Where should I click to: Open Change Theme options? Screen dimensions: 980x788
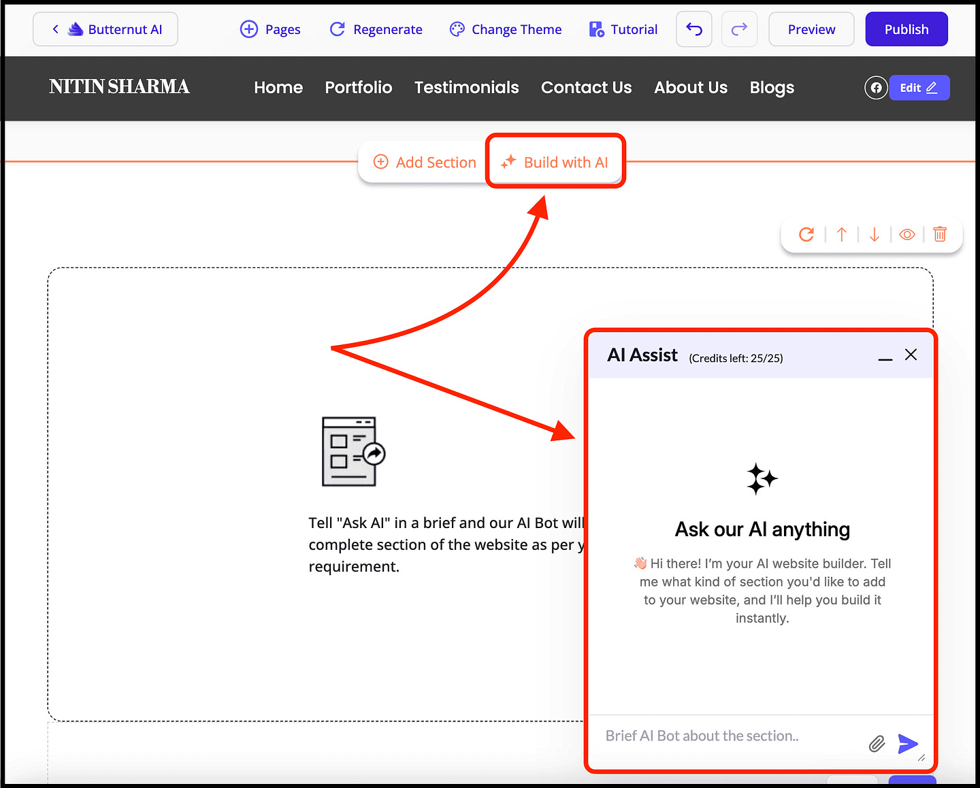click(506, 29)
